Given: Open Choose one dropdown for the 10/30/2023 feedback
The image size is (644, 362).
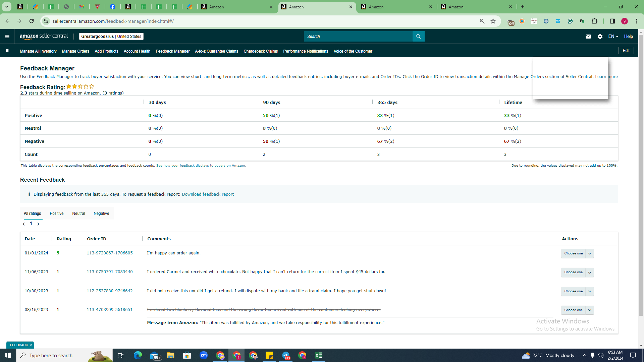Looking at the screenshot, I should (x=577, y=291).
